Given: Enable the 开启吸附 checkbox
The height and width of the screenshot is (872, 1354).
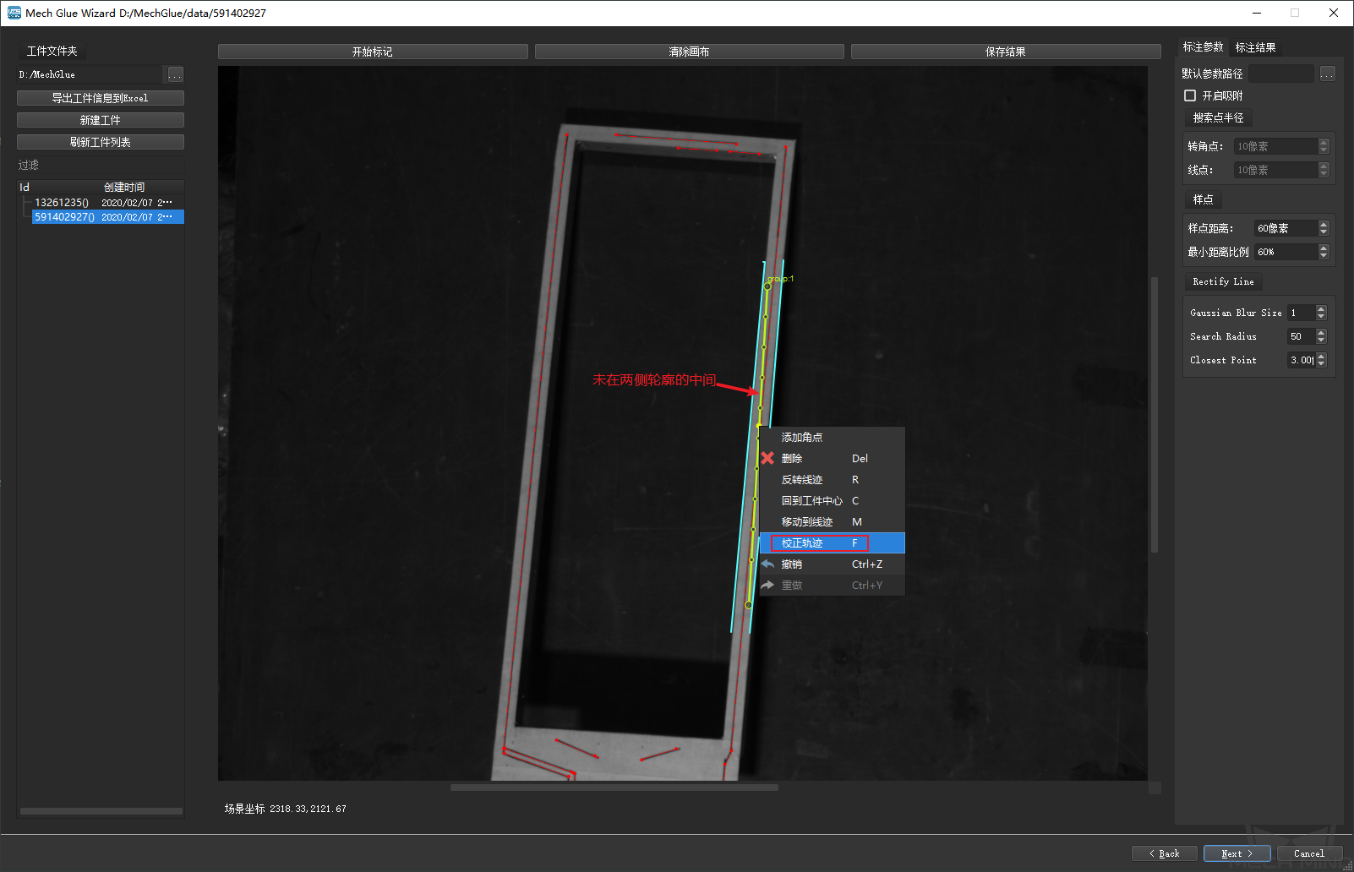Looking at the screenshot, I should (x=1190, y=95).
